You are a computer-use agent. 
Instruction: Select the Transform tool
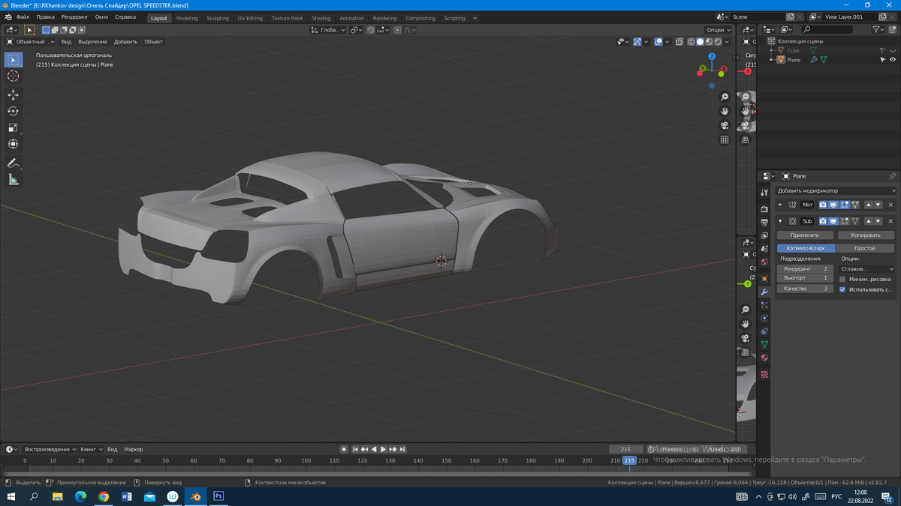pos(14,144)
